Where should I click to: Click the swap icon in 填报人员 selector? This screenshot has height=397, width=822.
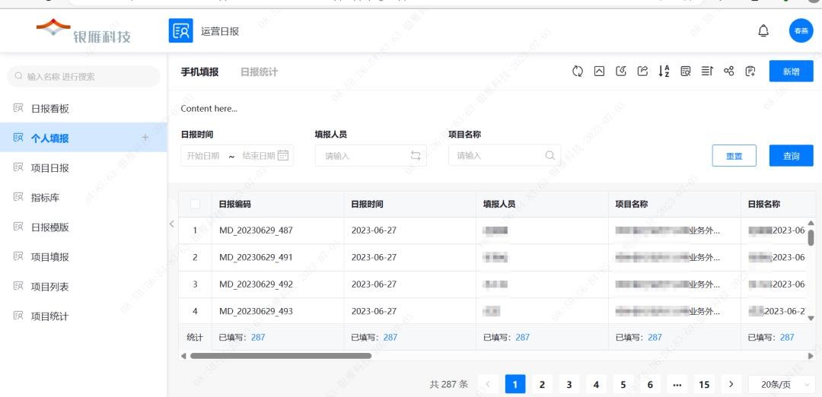click(x=416, y=156)
